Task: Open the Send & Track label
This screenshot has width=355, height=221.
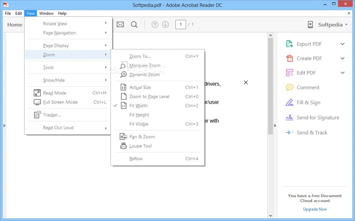Action: [x=312, y=133]
